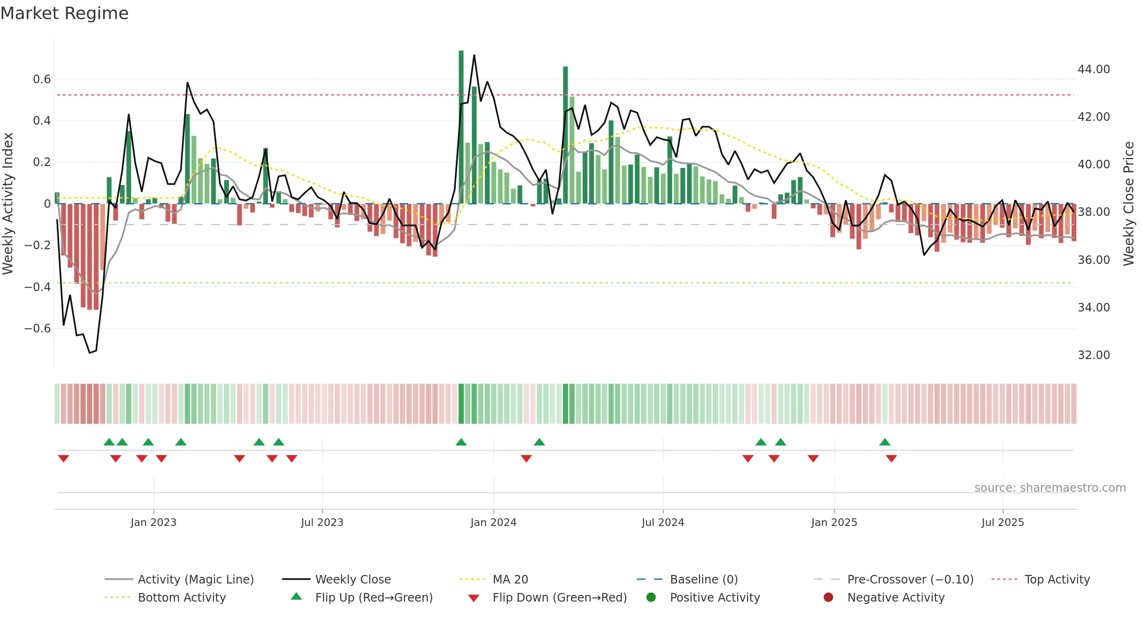Click the Positive Activity green circle legend icon
Image resolution: width=1142 pixels, height=642 pixels.
point(651,597)
